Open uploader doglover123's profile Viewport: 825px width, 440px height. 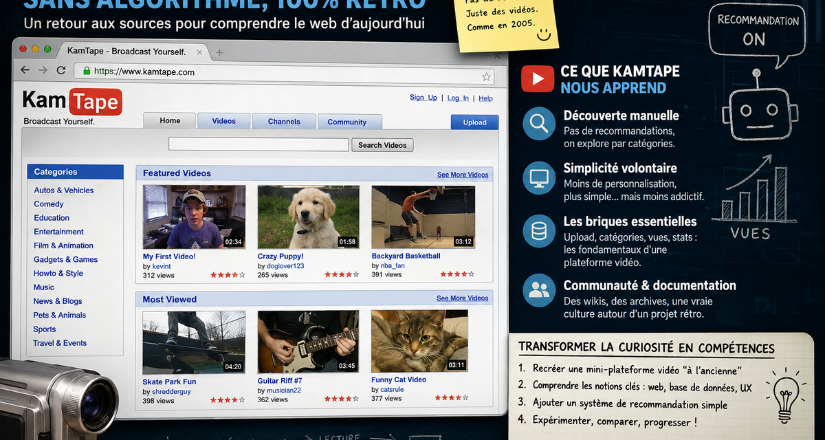pyautogui.click(x=285, y=266)
